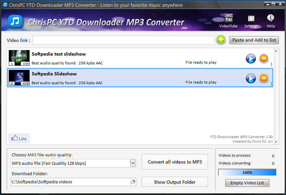
Task: Maximize the application window
Action: 273,4
